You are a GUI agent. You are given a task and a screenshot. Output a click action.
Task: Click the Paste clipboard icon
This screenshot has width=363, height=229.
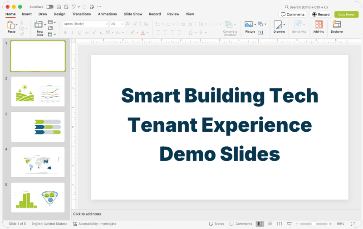[10, 25]
